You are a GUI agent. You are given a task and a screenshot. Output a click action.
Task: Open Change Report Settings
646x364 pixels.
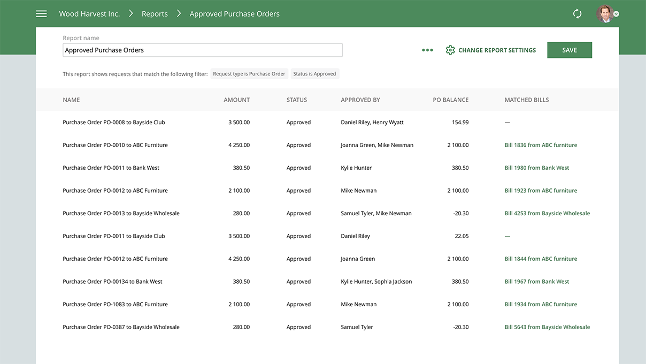coord(497,50)
